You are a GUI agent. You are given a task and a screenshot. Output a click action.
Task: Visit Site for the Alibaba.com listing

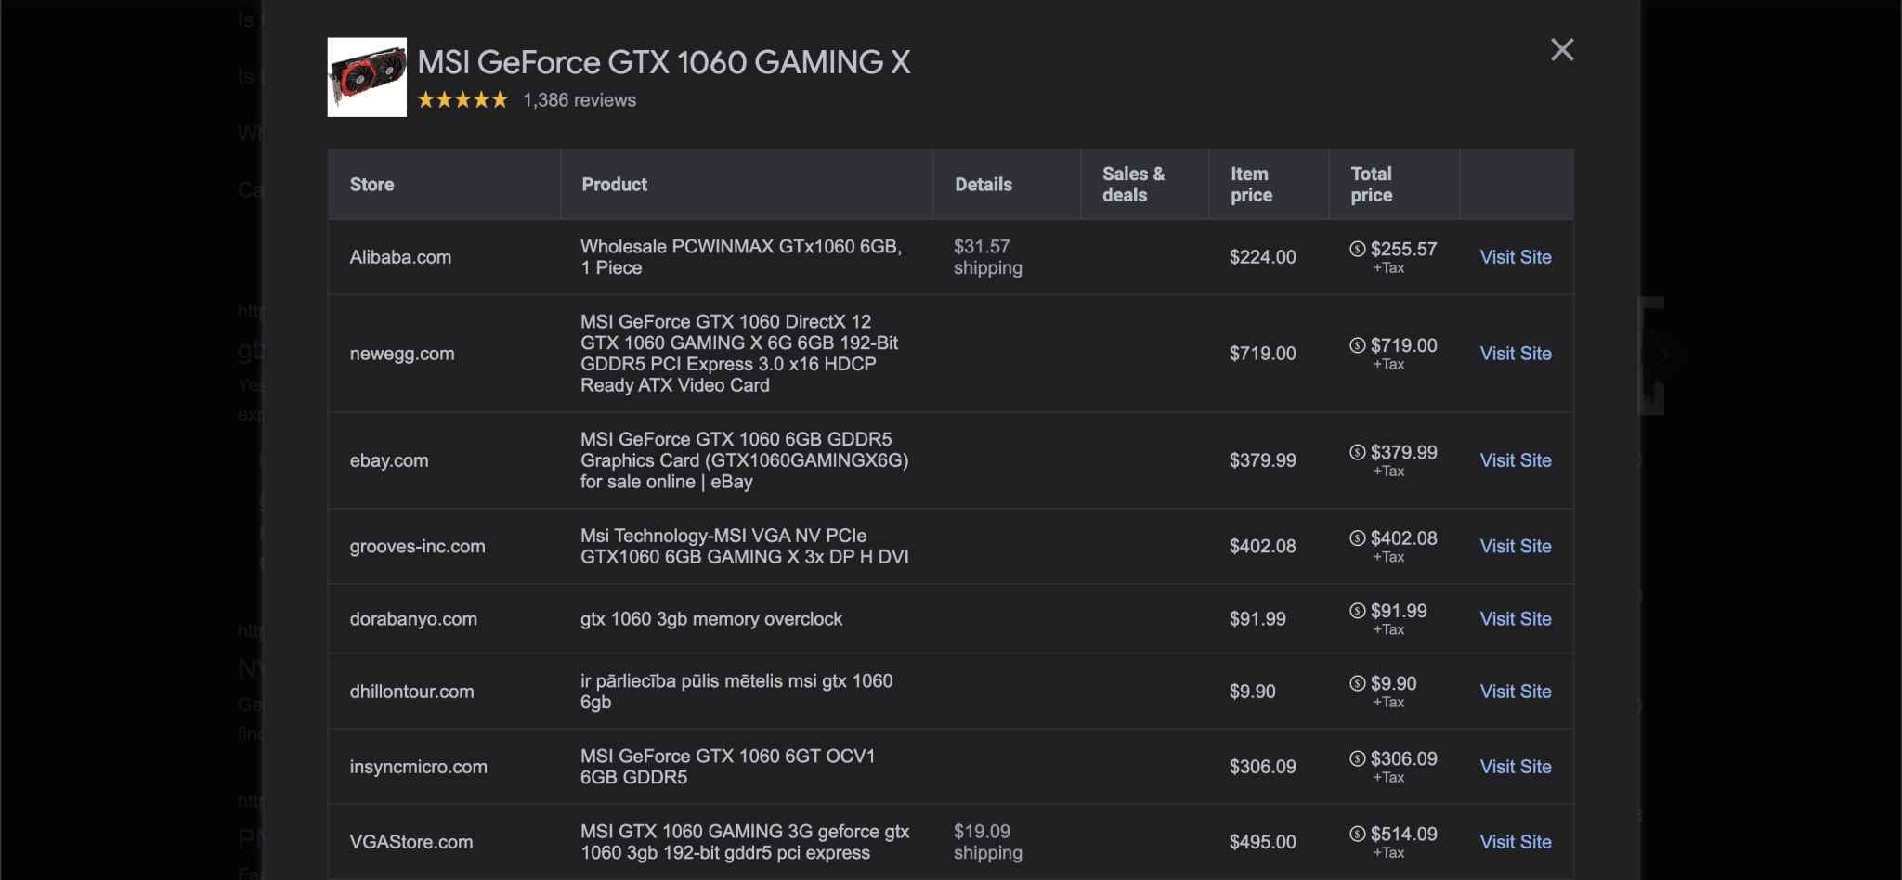(x=1515, y=257)
